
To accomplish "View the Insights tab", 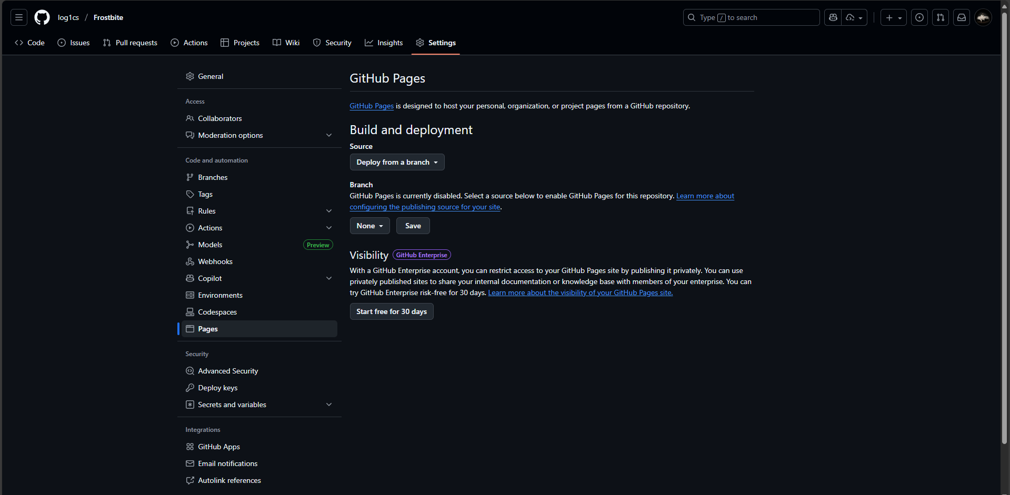I will [384, 43].
